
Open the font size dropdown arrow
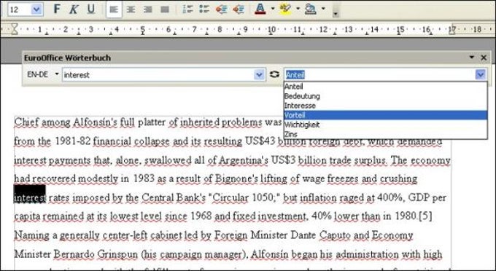[x=36, y=9]
